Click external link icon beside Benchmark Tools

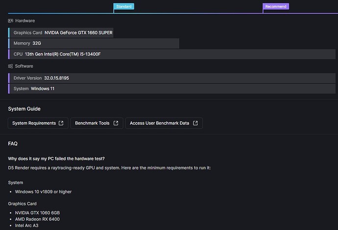click(x=116, y=123)
